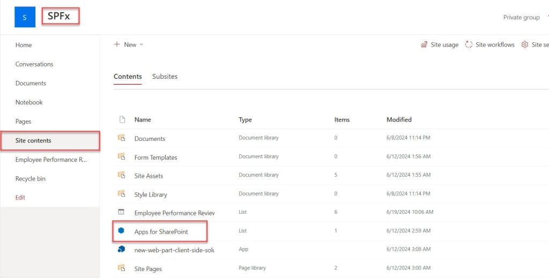
Task: Click the plus icon beside New
Action: pyautogui.click(x=116, y=44)
